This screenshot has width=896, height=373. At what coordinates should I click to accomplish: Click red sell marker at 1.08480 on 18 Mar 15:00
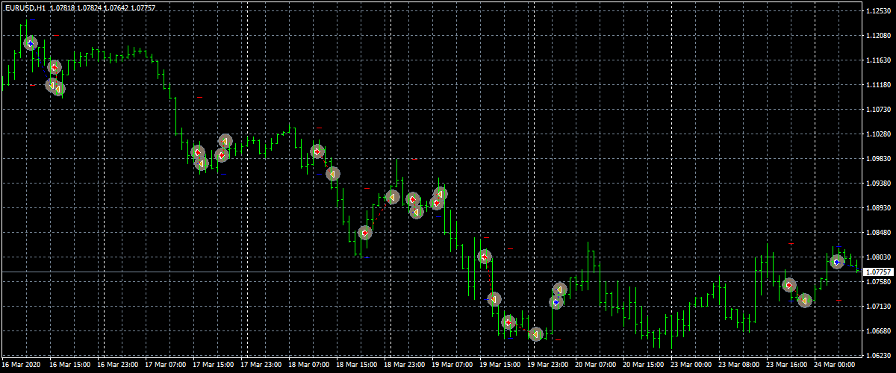364,233
